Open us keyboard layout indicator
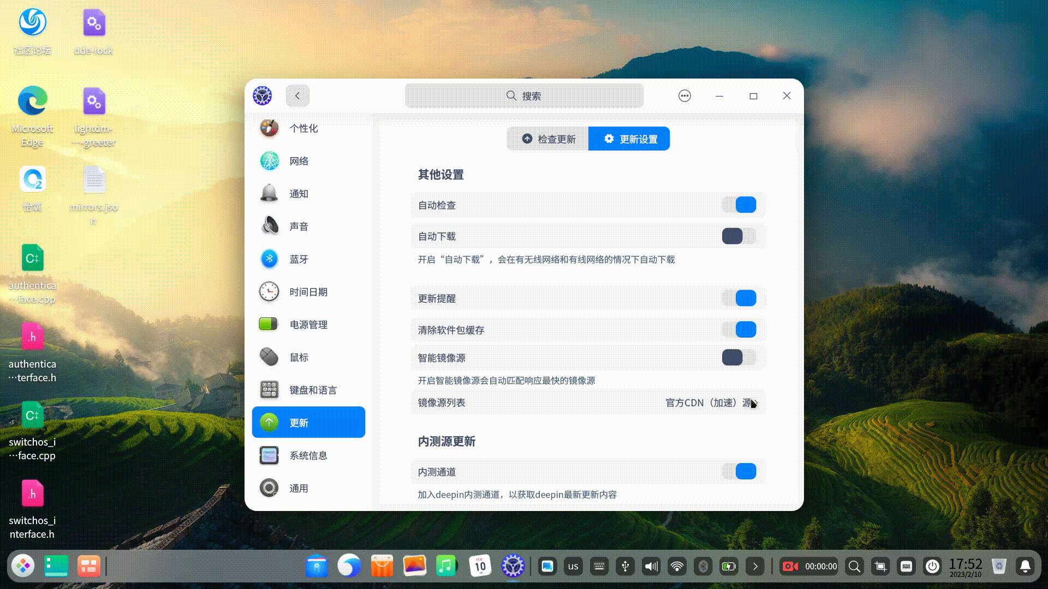Screen dimensions: 1048x589 [573, 567]
